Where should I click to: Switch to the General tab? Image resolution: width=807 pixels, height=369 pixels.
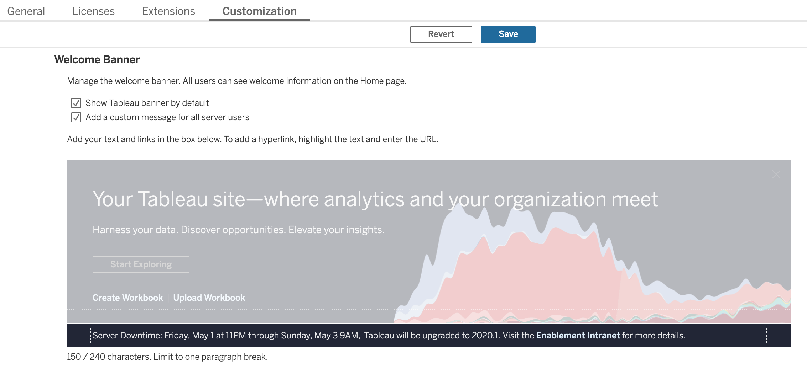tap(26, 11)
